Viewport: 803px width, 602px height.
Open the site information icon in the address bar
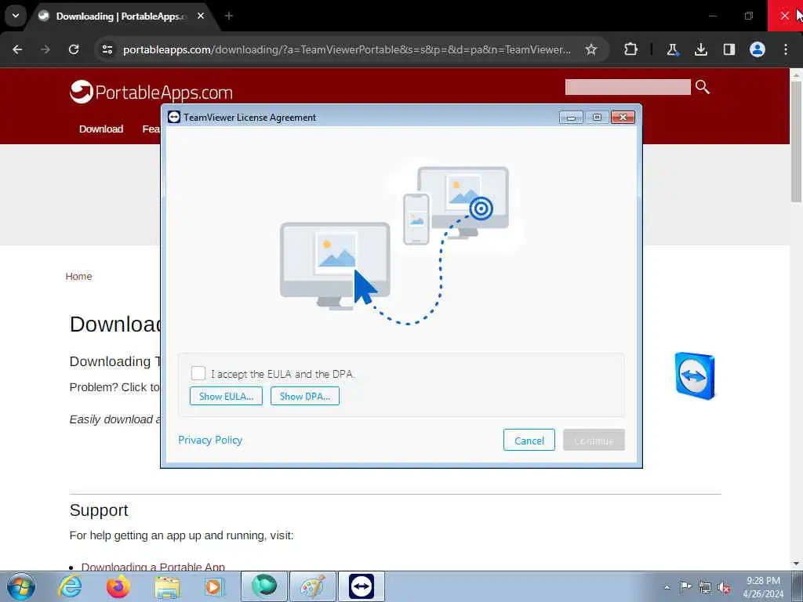[107, 49]
